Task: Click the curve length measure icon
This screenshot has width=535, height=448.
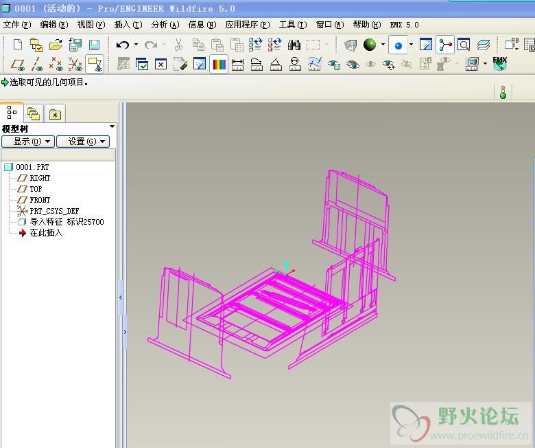Action: coord(257,64)
